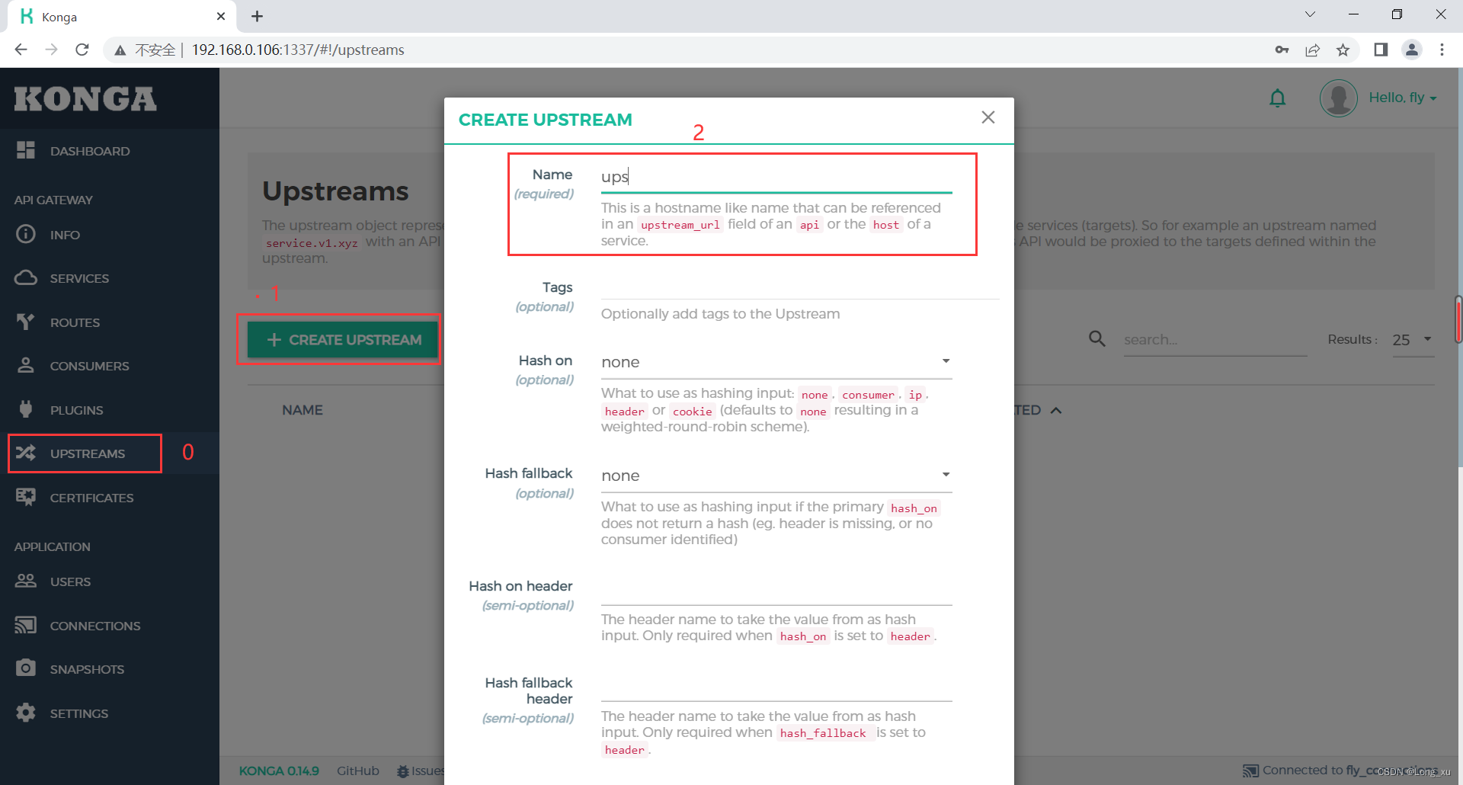This screenshot has height=785, width=1463.
Task: Click the Services cloud icon
Action: coord(26,277)
